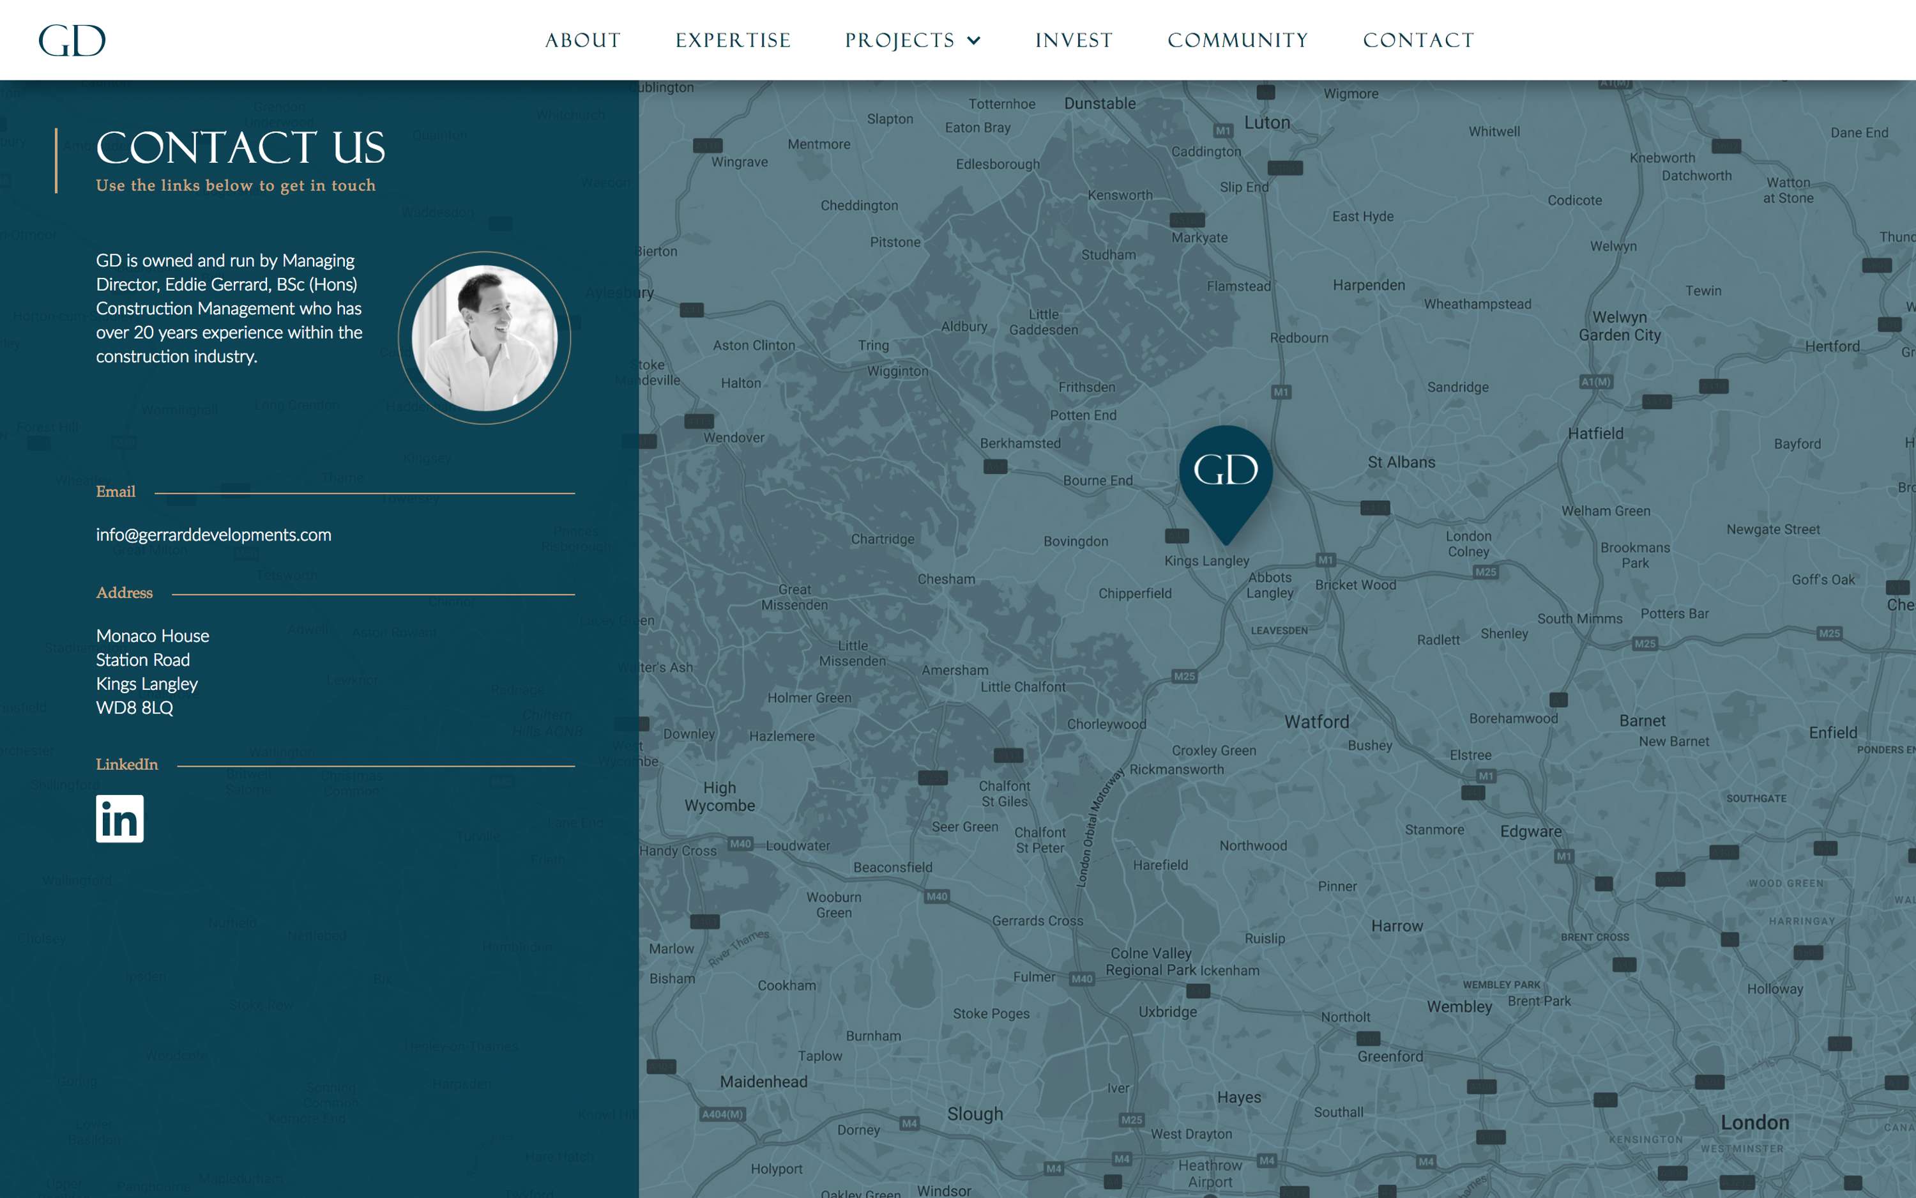Click the Harpenden label on the map
The width and height of the screenshot is (1916, 1198).
tap(1369, 285)
